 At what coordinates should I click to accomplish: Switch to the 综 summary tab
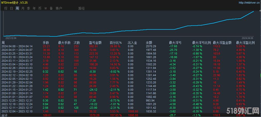[x=6, y=8]
